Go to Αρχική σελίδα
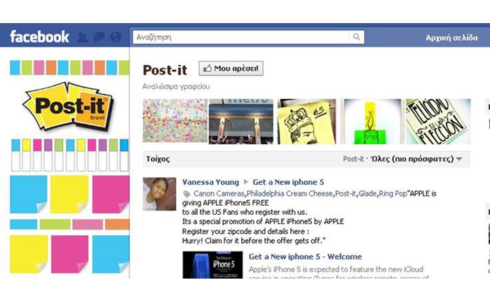 (451, 38)
